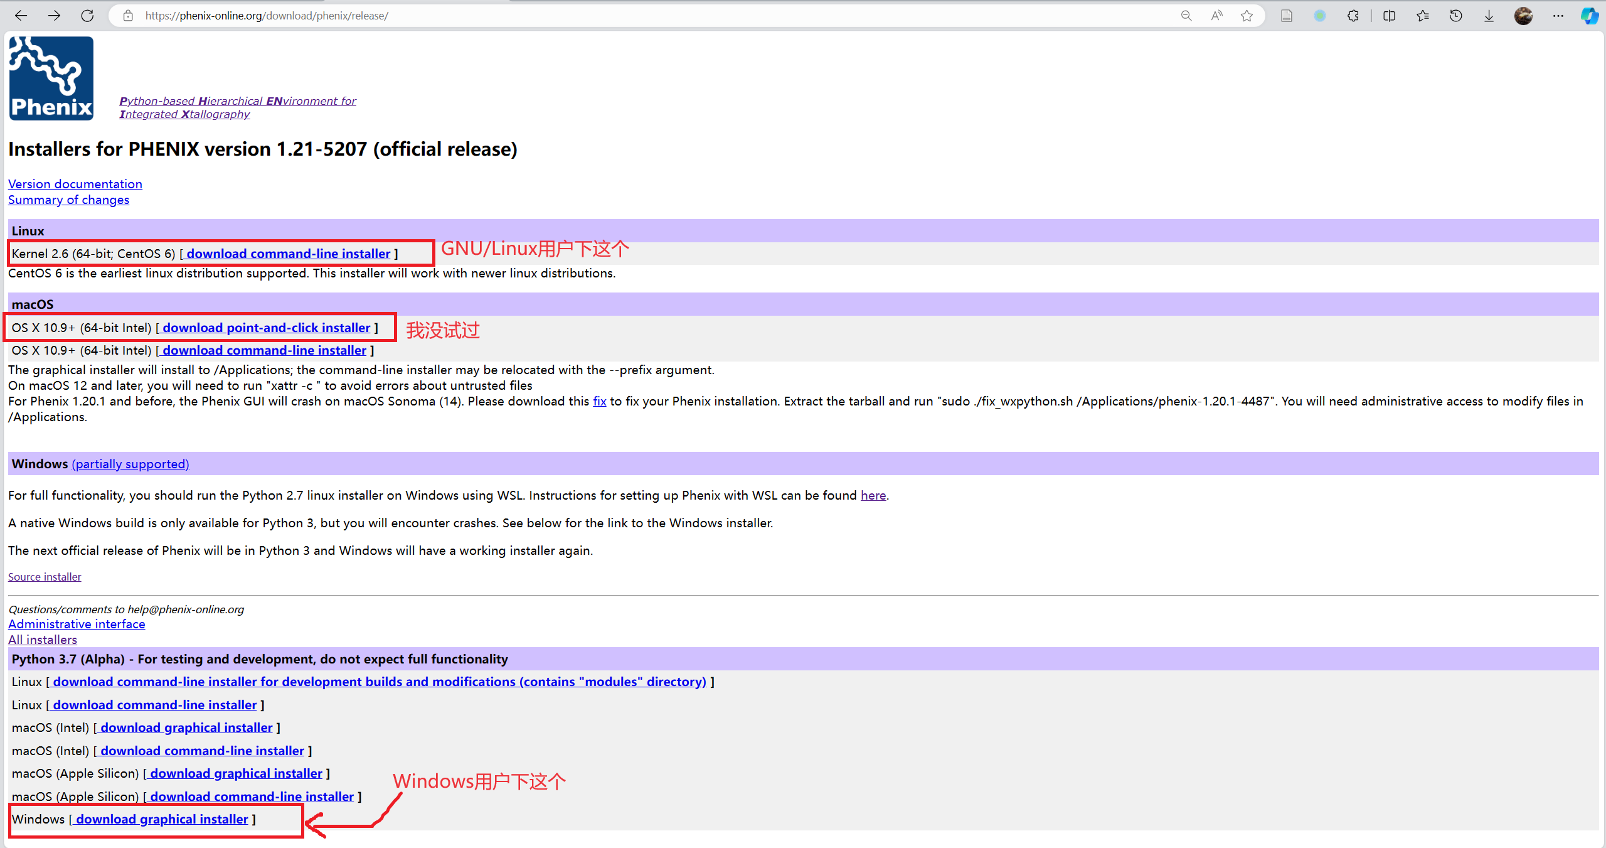
Task: Open the Favorites list
Action: point(1422,16)
